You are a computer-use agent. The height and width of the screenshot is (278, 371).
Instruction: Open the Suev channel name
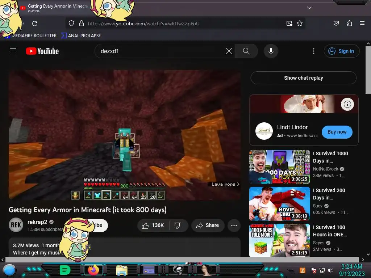click(x=317, y=206)
